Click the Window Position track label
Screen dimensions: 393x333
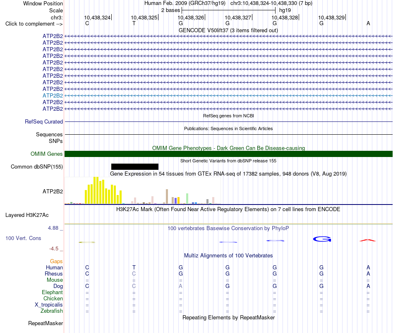tap(43, 3)
